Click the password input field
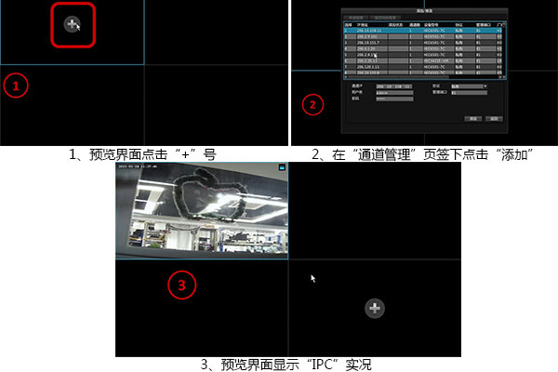The width and height of the screenshot is (558, 372). tap(393, 99)
